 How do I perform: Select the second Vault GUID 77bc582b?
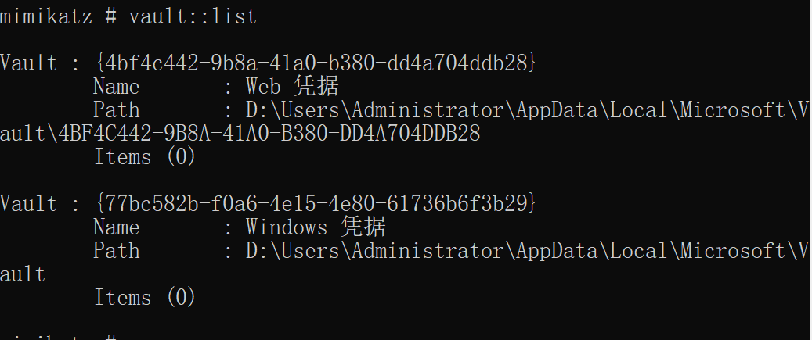(316, 204)
